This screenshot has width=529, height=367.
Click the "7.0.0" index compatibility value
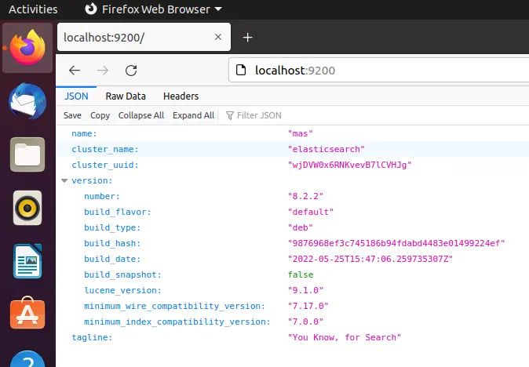pos(305,322)
